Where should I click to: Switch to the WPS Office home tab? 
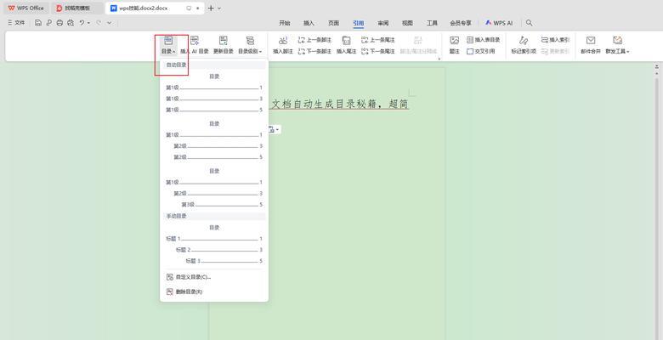[x=25, y=8]
